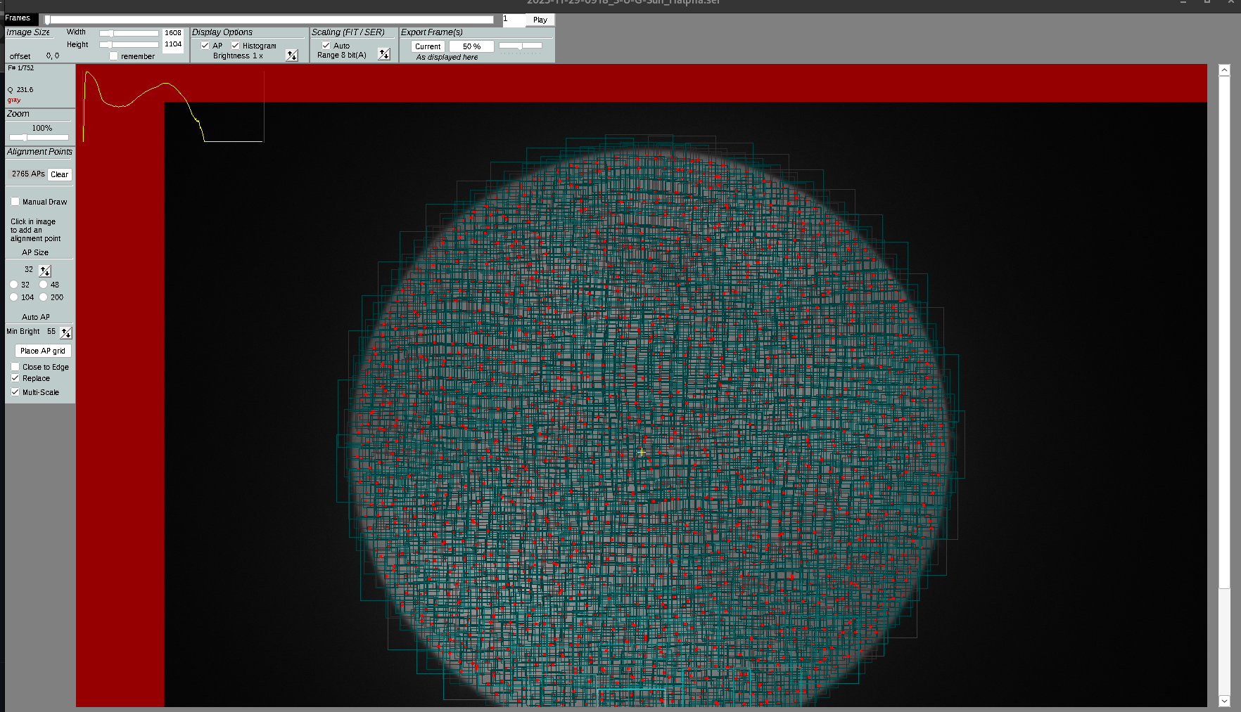1241x712 pixels.
Task: Select the 48 AP size radio button
Action: tap(44, 285)
